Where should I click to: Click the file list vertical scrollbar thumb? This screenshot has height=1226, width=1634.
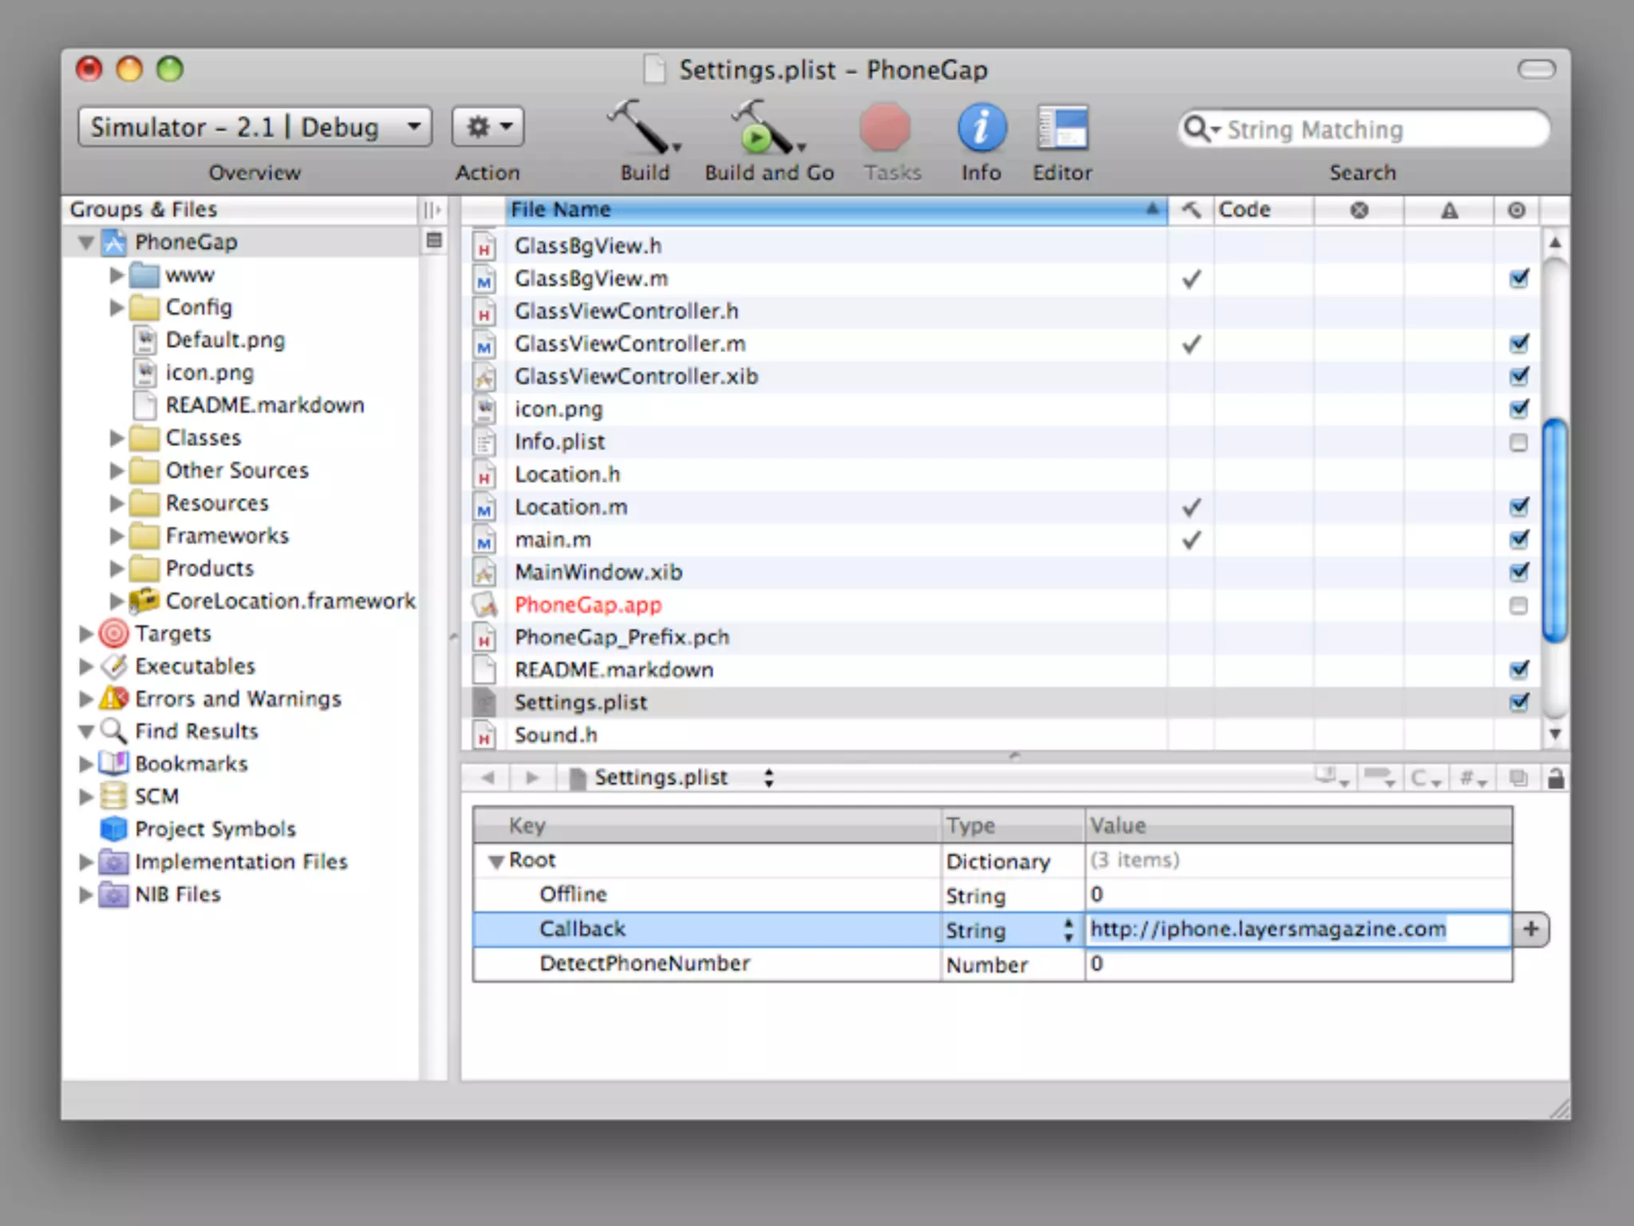click(x=1554, y=531)
